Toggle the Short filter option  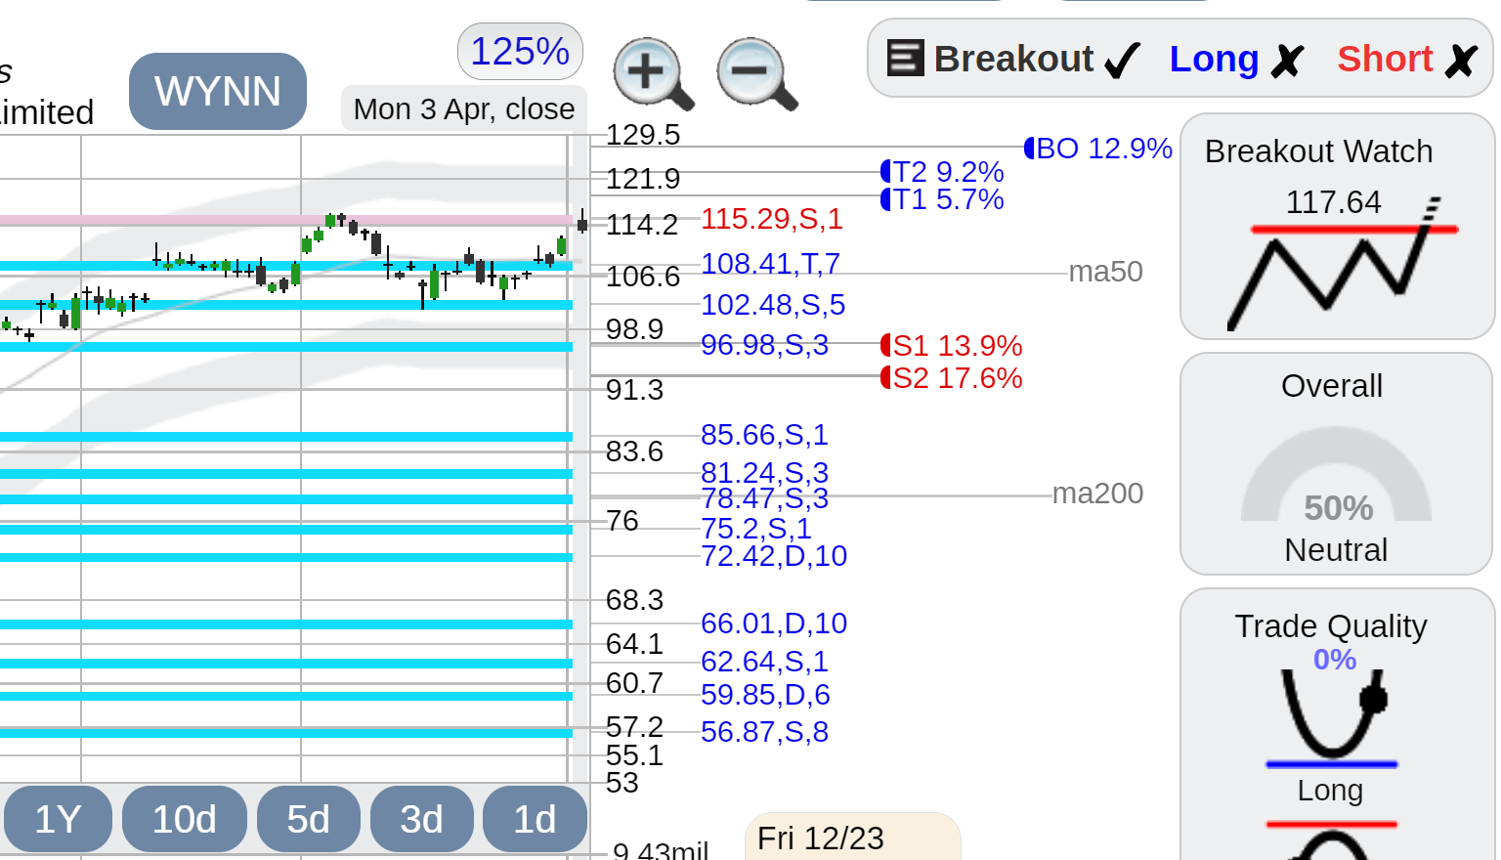point(1407,59)
